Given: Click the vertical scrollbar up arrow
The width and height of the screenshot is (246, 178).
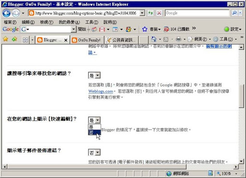Looking at the screenshot, I should pyautogui.click(x=241, y=47).
